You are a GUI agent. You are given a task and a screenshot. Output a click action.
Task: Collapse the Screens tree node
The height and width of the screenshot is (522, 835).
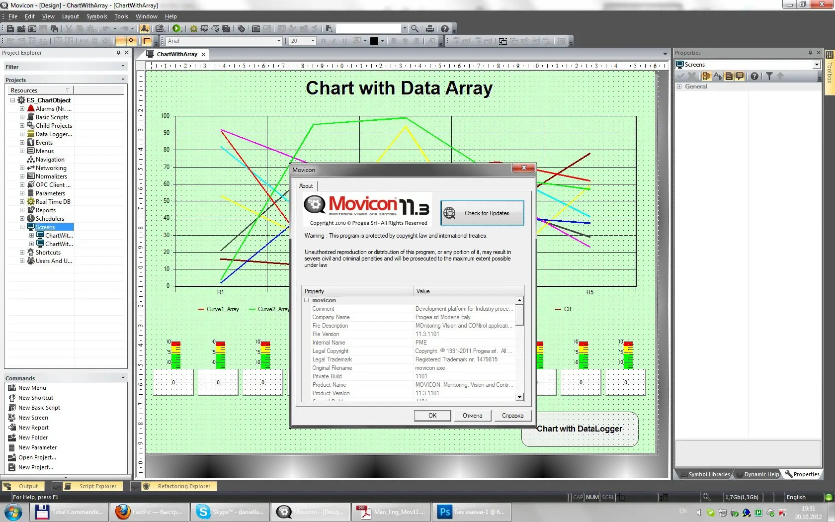pyautogui.click(x=22, y=227)
